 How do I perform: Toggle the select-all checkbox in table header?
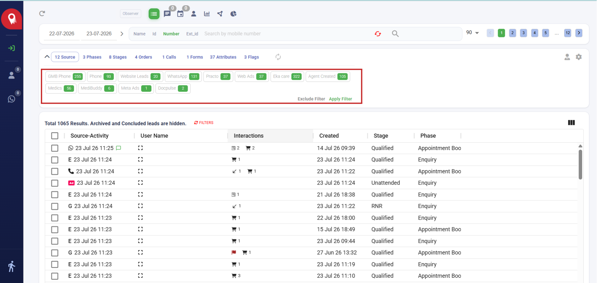coord(55,136)
